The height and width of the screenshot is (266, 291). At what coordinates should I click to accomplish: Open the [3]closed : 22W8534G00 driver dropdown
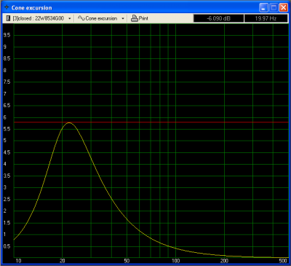[39, 18]
